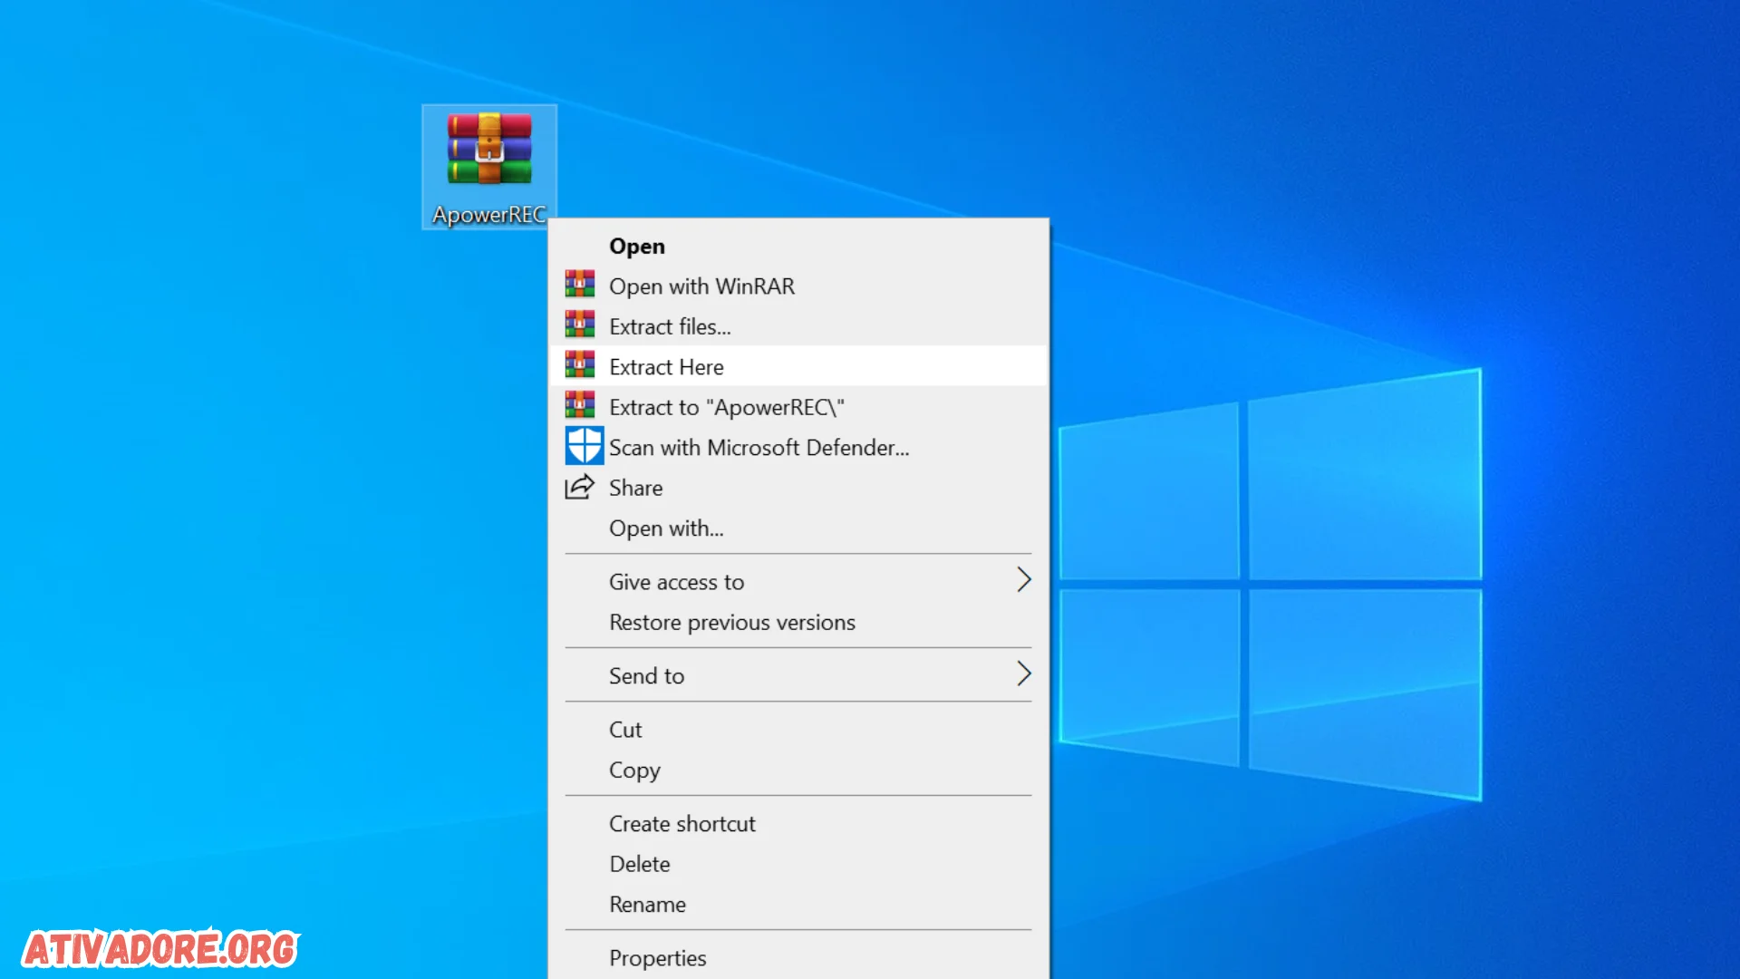
Task: Select Extract Here option
Action: [798, 366]
